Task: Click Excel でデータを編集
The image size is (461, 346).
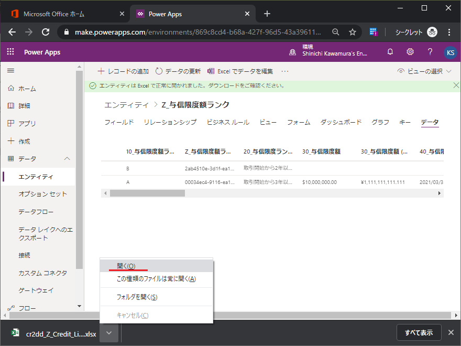Action: [240, 71]
